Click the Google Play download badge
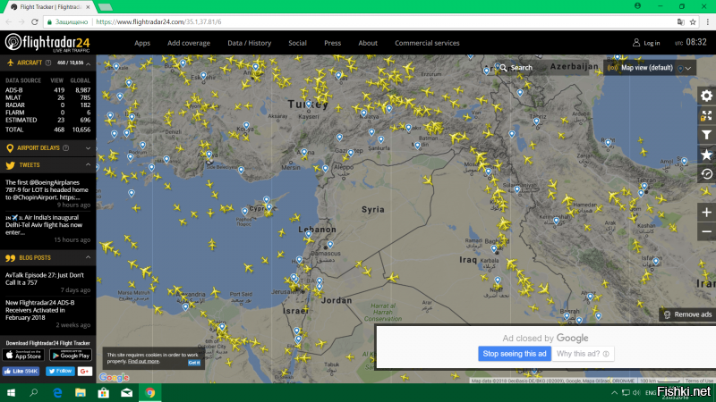This screenshot has width=716, height=402. 71,355
